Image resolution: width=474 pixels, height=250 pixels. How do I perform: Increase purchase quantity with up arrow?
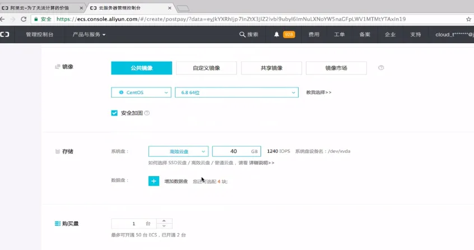[164, 221]
